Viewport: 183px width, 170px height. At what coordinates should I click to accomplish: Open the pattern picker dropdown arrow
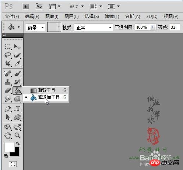coord(59,27)
